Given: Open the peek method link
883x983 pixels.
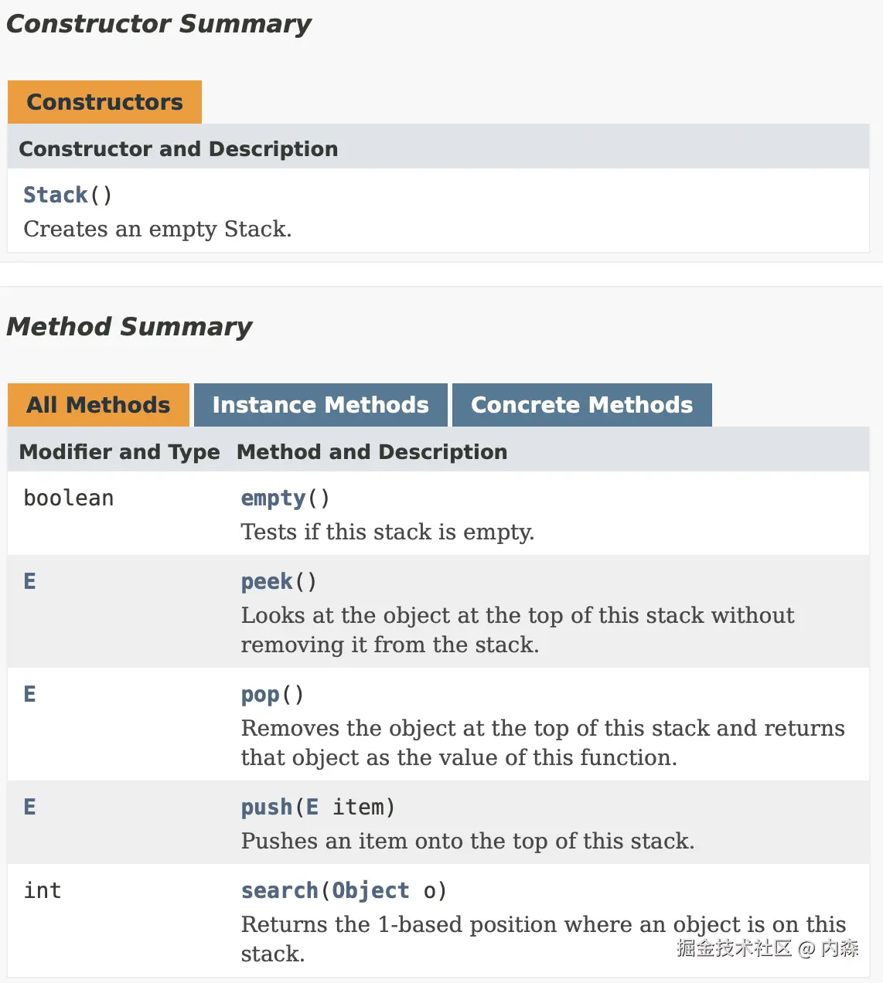Looking at the screenshot, I should coord(267,582).
